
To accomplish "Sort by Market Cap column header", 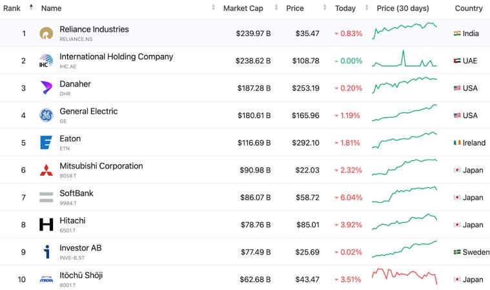I will (x=243, y=8).
